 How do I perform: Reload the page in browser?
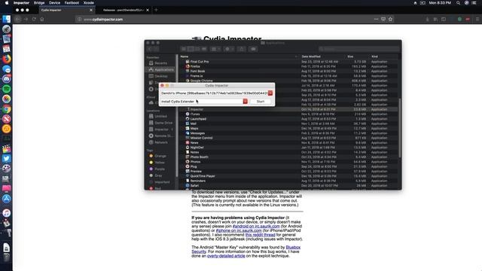[34, 19]
